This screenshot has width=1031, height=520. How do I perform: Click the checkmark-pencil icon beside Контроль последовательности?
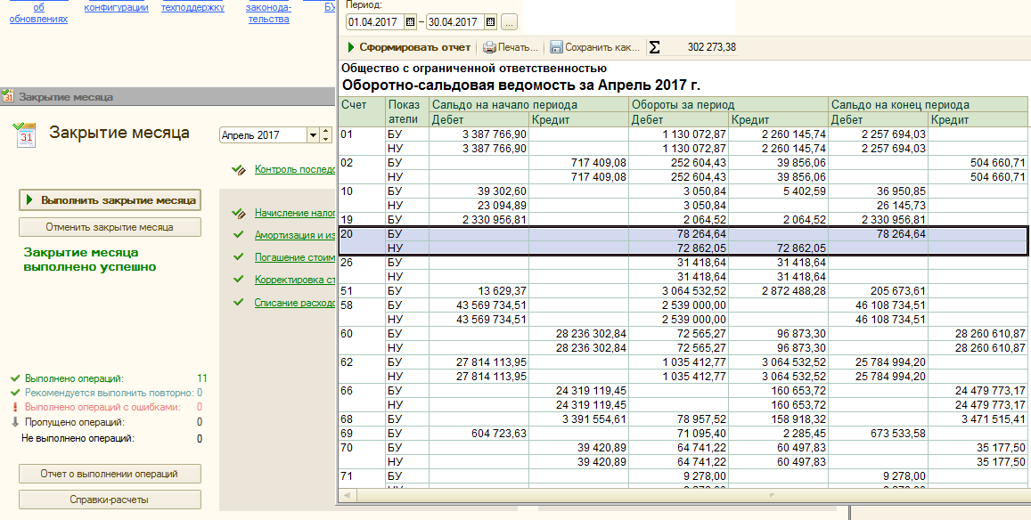(237, 169)
